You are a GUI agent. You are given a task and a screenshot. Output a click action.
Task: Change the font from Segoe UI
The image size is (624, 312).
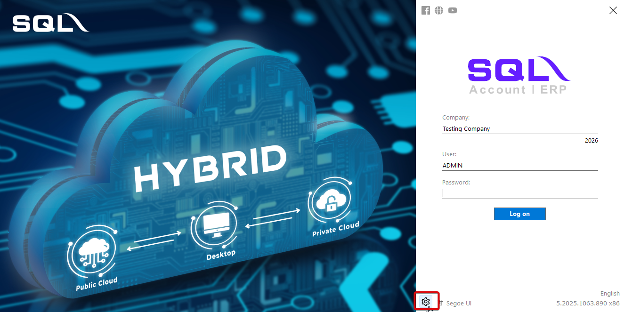[458, 303]
